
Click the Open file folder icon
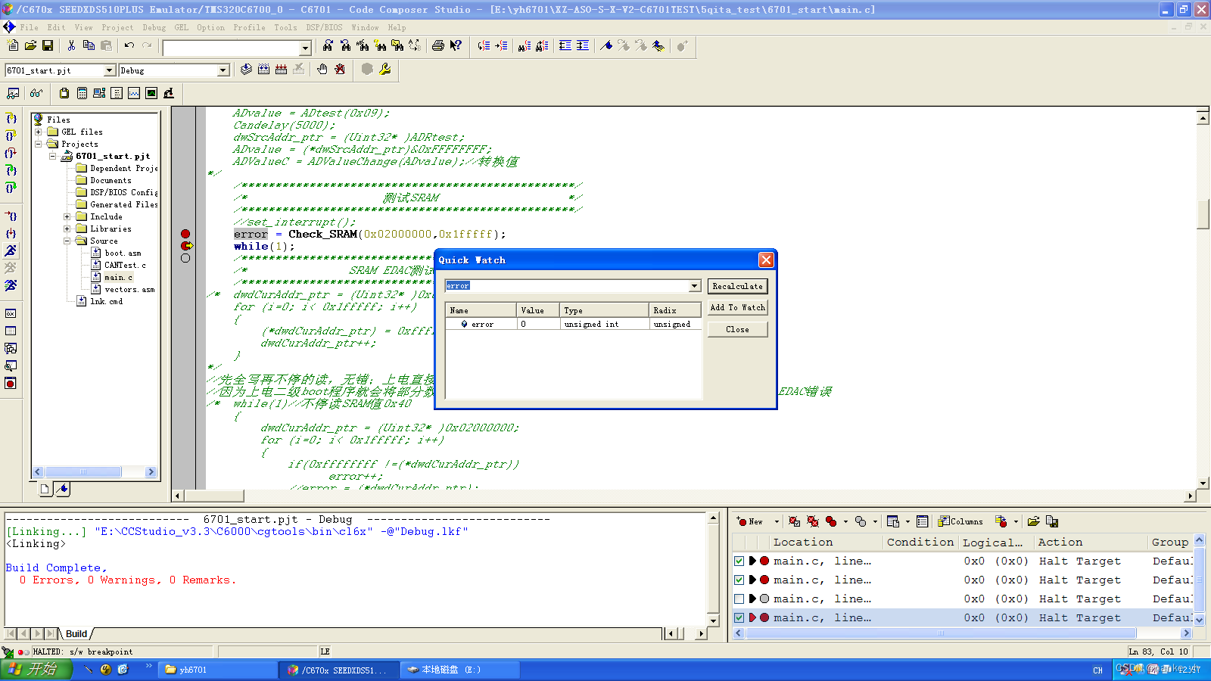click(30, 46)
